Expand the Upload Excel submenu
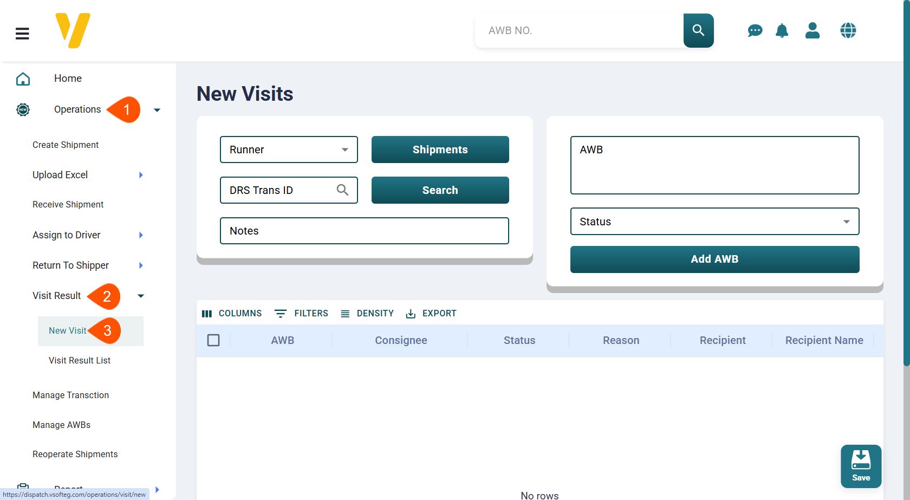This screenshot has width=910, height=500. click(x=140, y=175)
